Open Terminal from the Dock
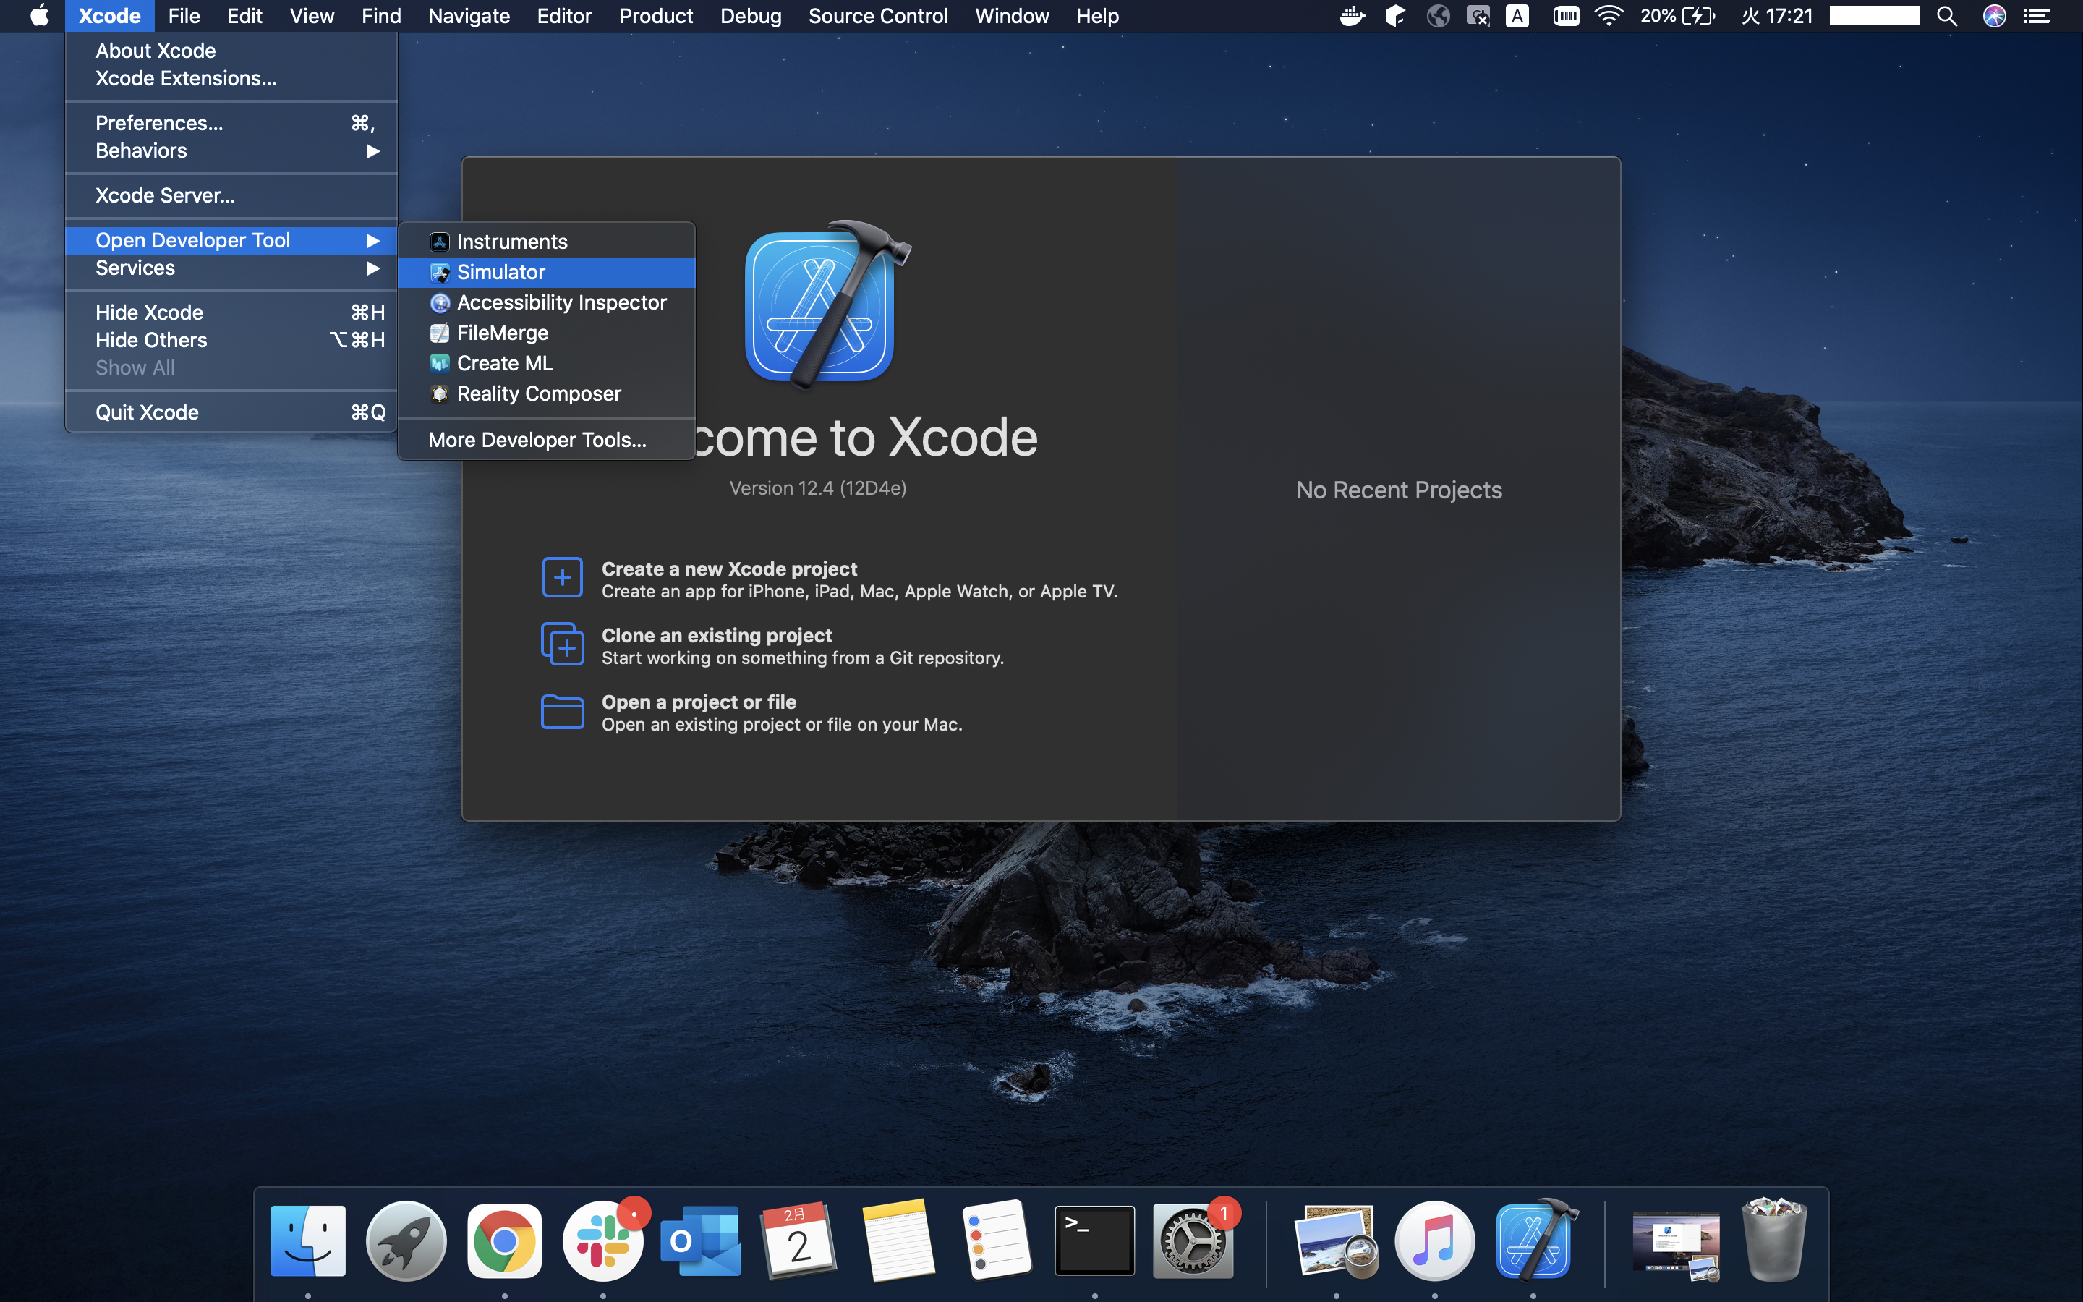The width and height of the screenshot is (2083, 1302). click(x=1095, y=1240)
